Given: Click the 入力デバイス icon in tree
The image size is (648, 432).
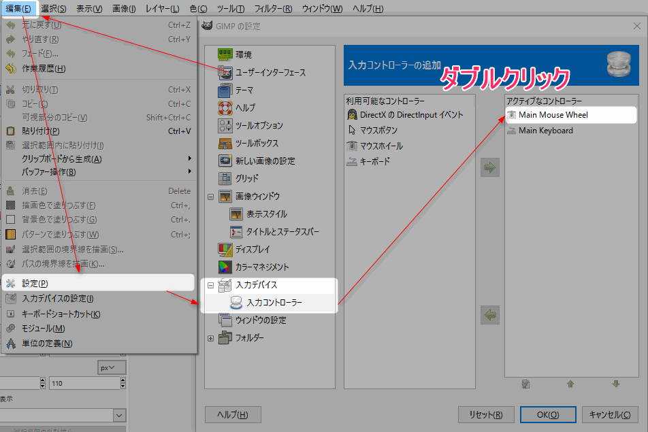Looking at the screenshot, I should [225, 285].
